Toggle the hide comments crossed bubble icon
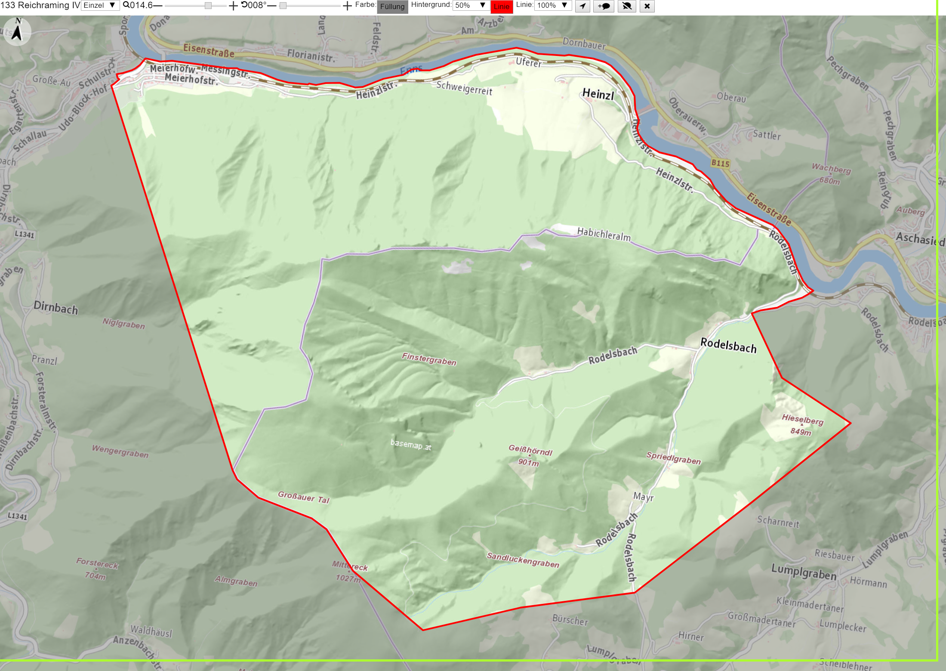Viewport: 946px width, 671px height. (x=627, y=6)
